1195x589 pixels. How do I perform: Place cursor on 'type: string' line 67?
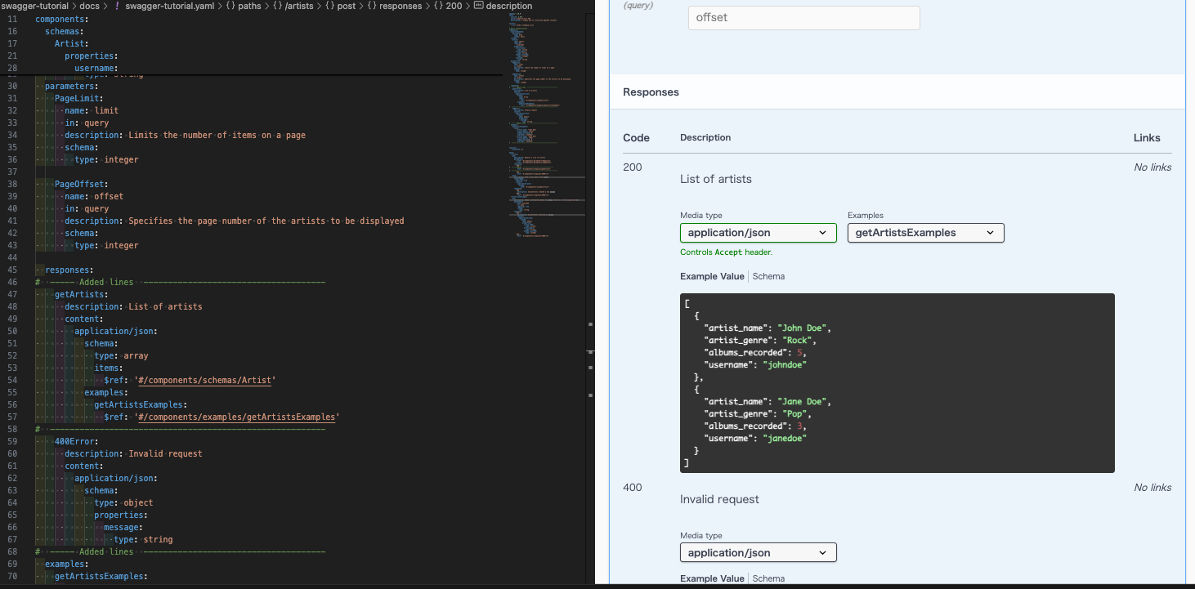point(143,539)
